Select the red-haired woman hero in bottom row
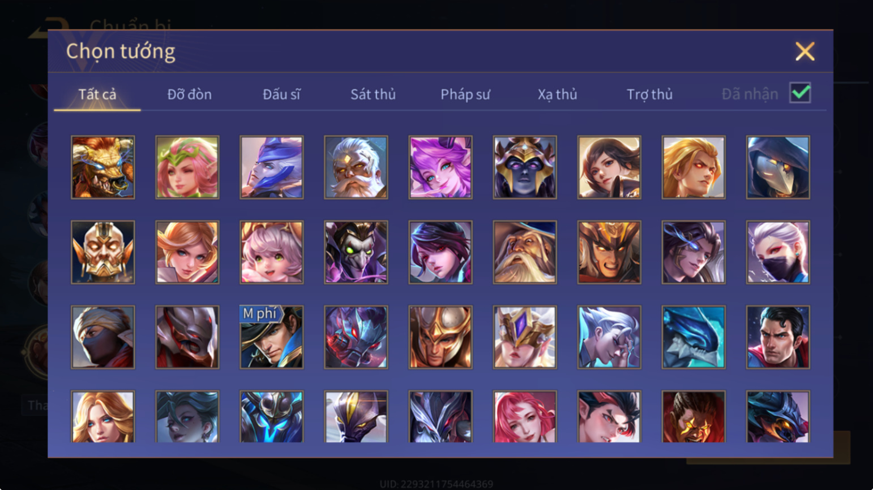 [x=525, y=417]
